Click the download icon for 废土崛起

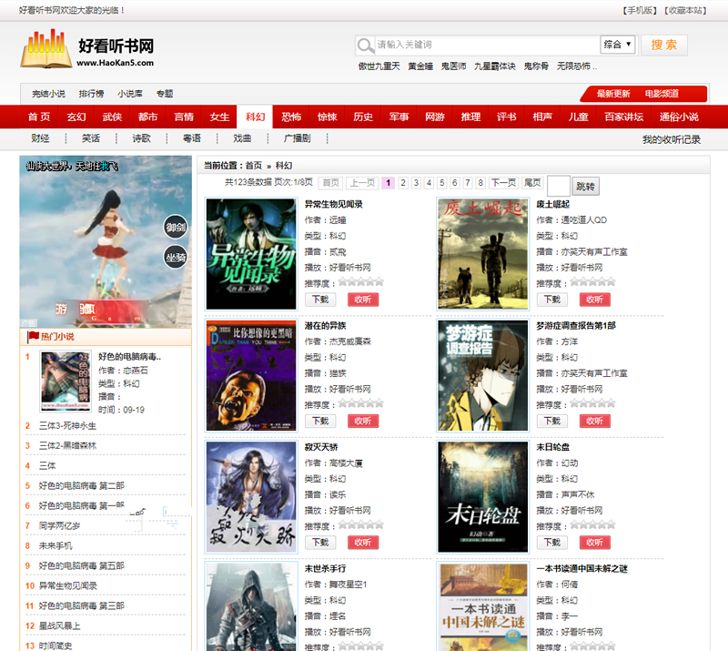tap(551, 300)
